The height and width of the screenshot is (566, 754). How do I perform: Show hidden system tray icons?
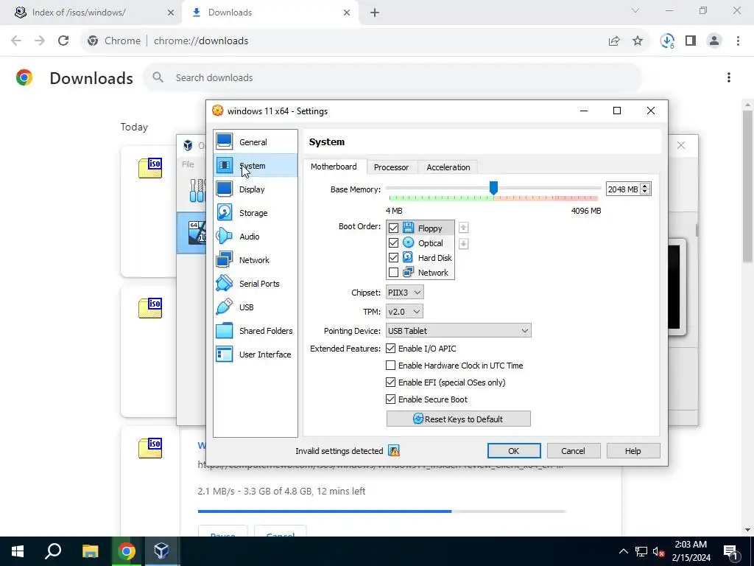tap(623, 551)
